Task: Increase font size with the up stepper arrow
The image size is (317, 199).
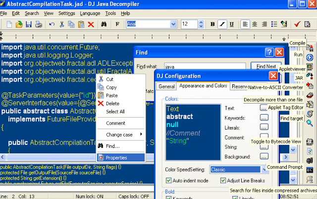Action: coord(201,22)
